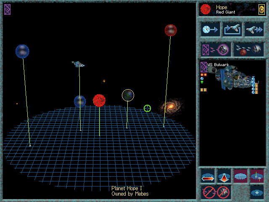Image resolution: width=269 pixels, height=202 pixels.
Task: Click the 'Hope' star name text
Action: pos(222,7)
